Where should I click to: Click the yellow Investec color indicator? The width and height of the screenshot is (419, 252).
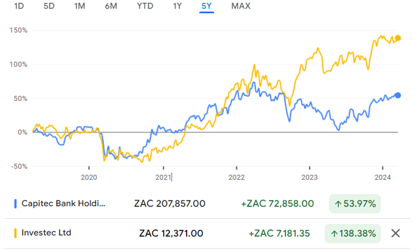16,233
